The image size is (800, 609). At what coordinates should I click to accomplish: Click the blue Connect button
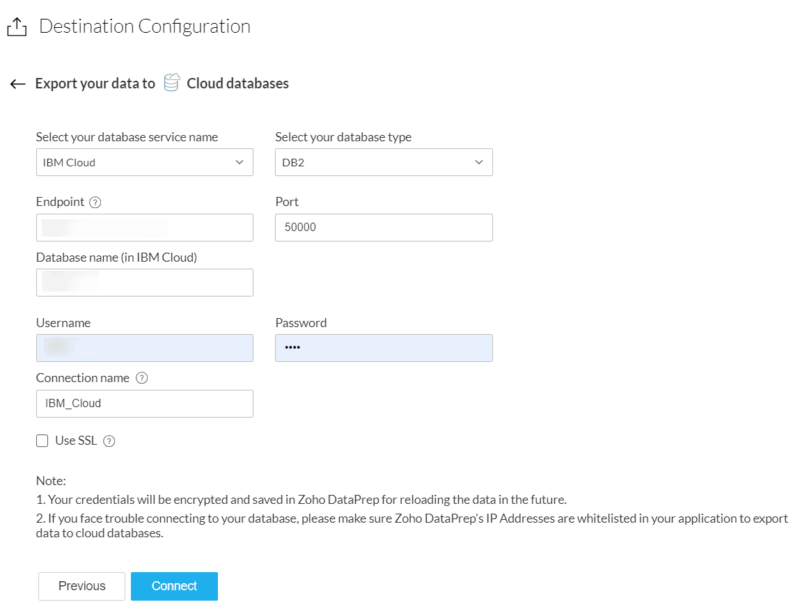point(174,586)
